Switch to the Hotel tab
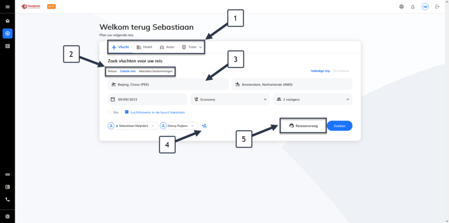Screen dimensions: 449x223 point(144,47)
